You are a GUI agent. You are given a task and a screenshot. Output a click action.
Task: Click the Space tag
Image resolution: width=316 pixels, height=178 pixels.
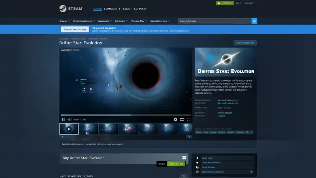tap(199, 132)
